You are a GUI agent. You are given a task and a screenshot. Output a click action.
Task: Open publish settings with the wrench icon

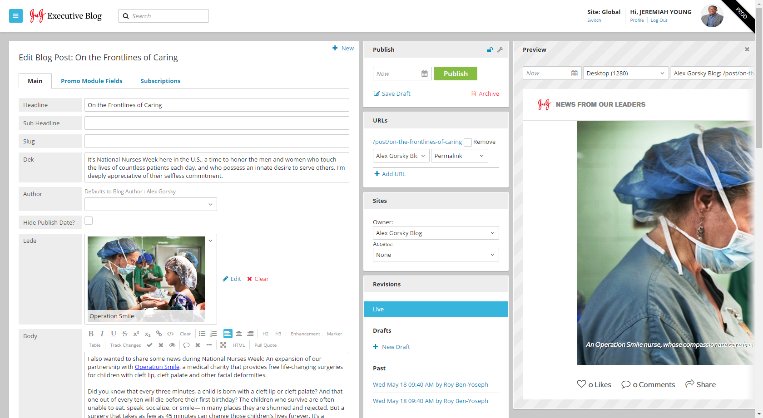500,49
